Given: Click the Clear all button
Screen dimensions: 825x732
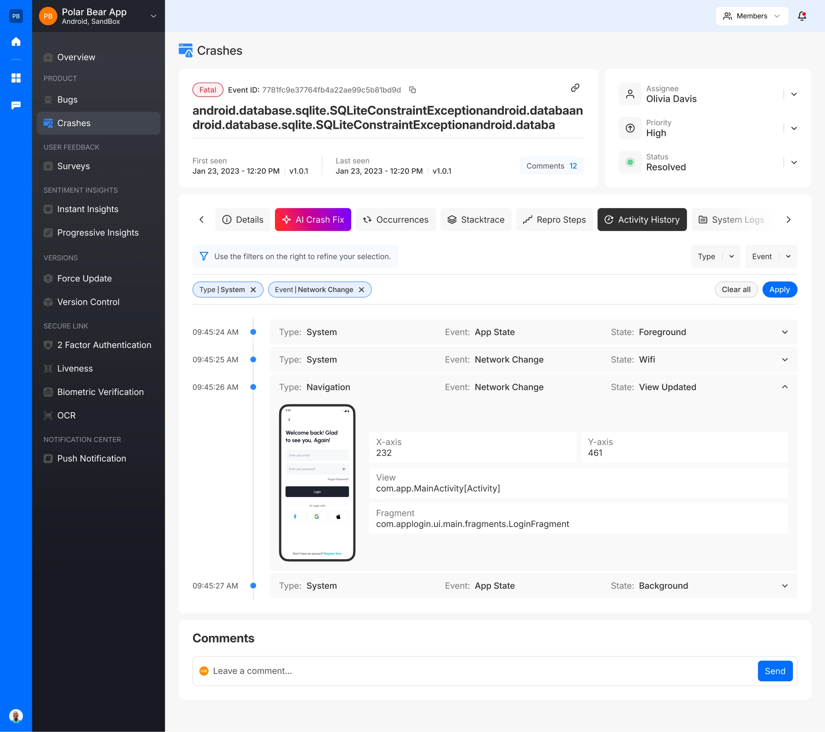Looking at the screenshot, I should click(x=736, y=290).
